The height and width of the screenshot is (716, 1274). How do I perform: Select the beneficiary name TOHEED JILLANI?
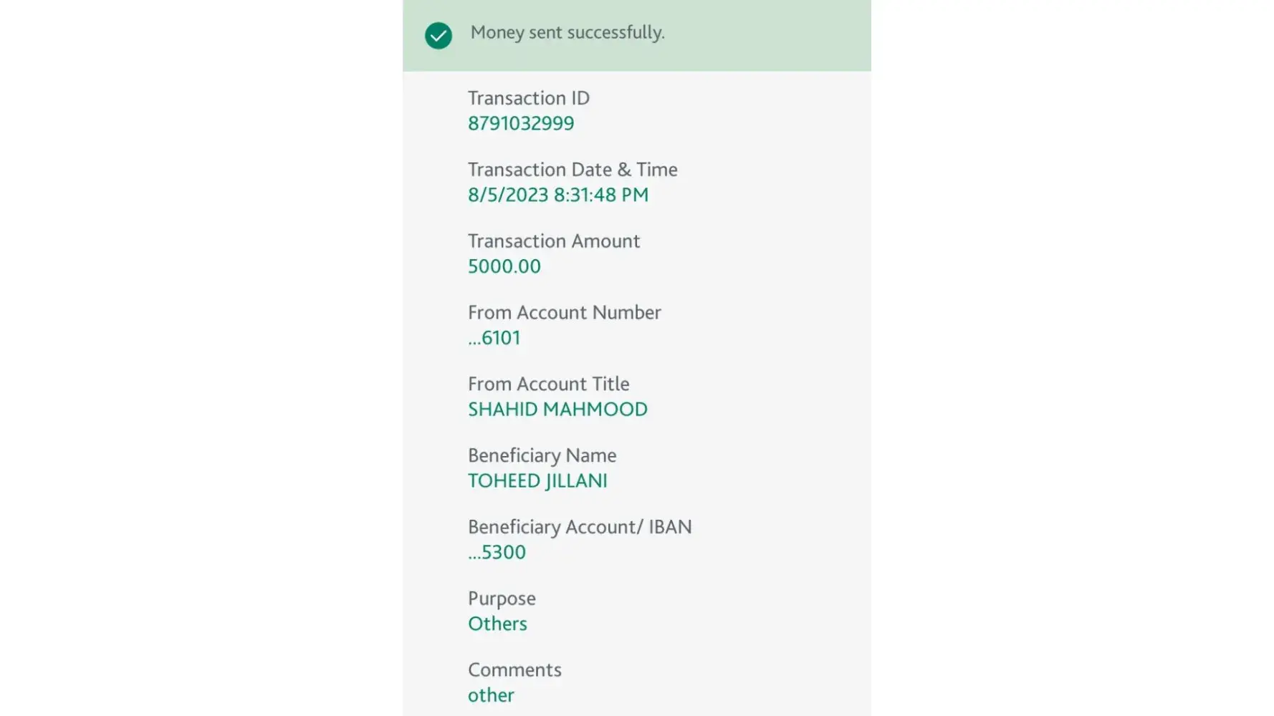coord(537,481)
